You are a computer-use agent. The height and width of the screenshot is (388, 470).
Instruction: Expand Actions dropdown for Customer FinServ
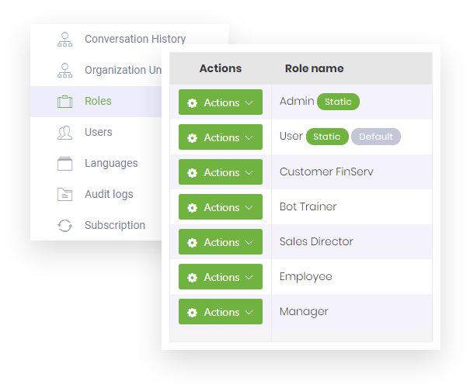coord(221,172)
